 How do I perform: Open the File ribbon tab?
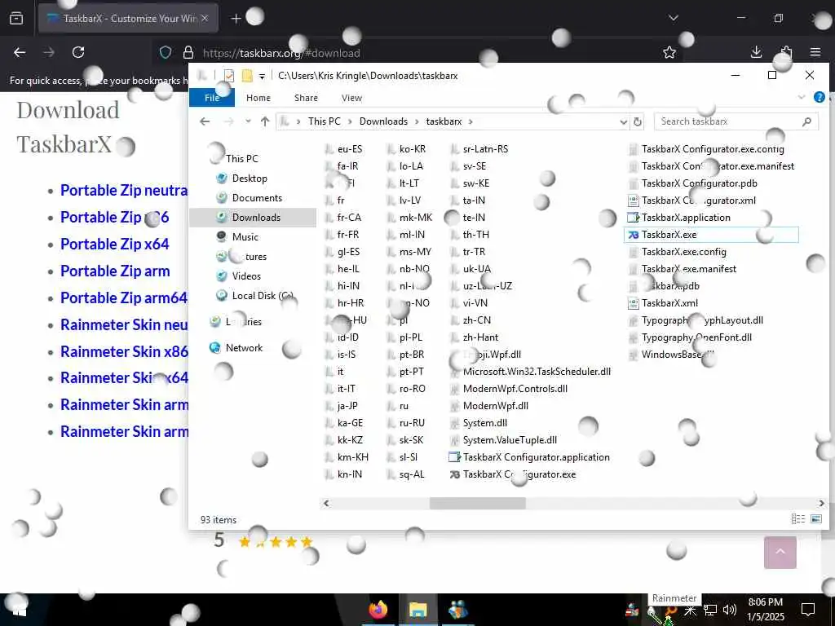point(212,98)
